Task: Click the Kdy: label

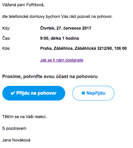Action: (6, 28)
